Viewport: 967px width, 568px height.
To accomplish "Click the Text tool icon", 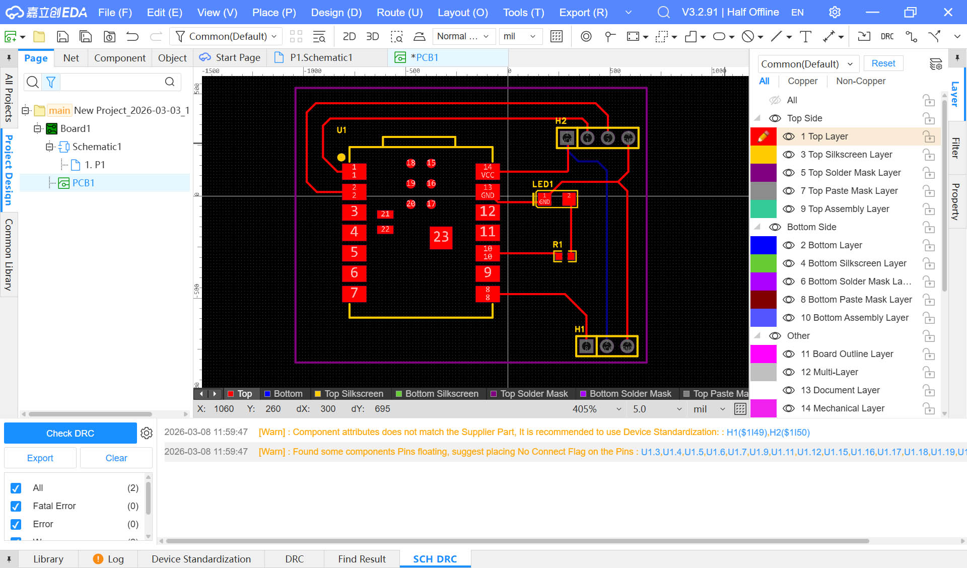I will tap(805, 36).
